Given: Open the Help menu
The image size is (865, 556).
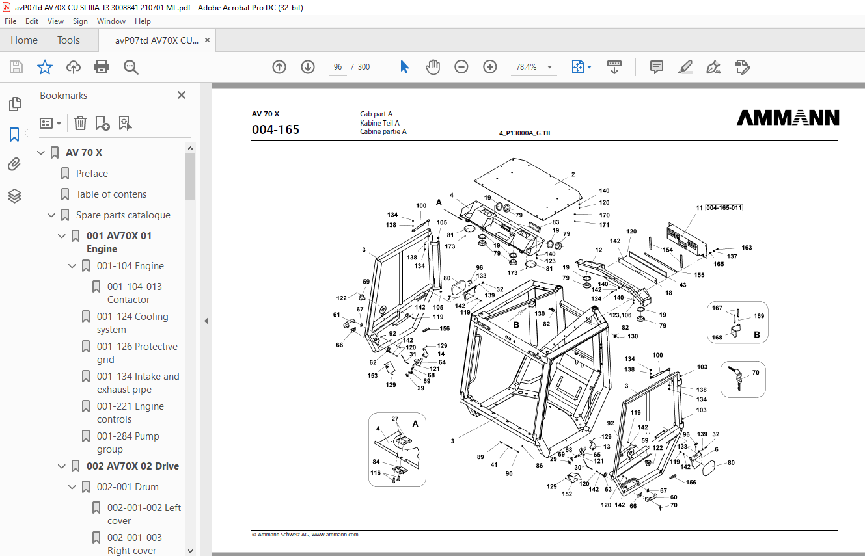Looking at the screenshot, I should tap(143, 21).
